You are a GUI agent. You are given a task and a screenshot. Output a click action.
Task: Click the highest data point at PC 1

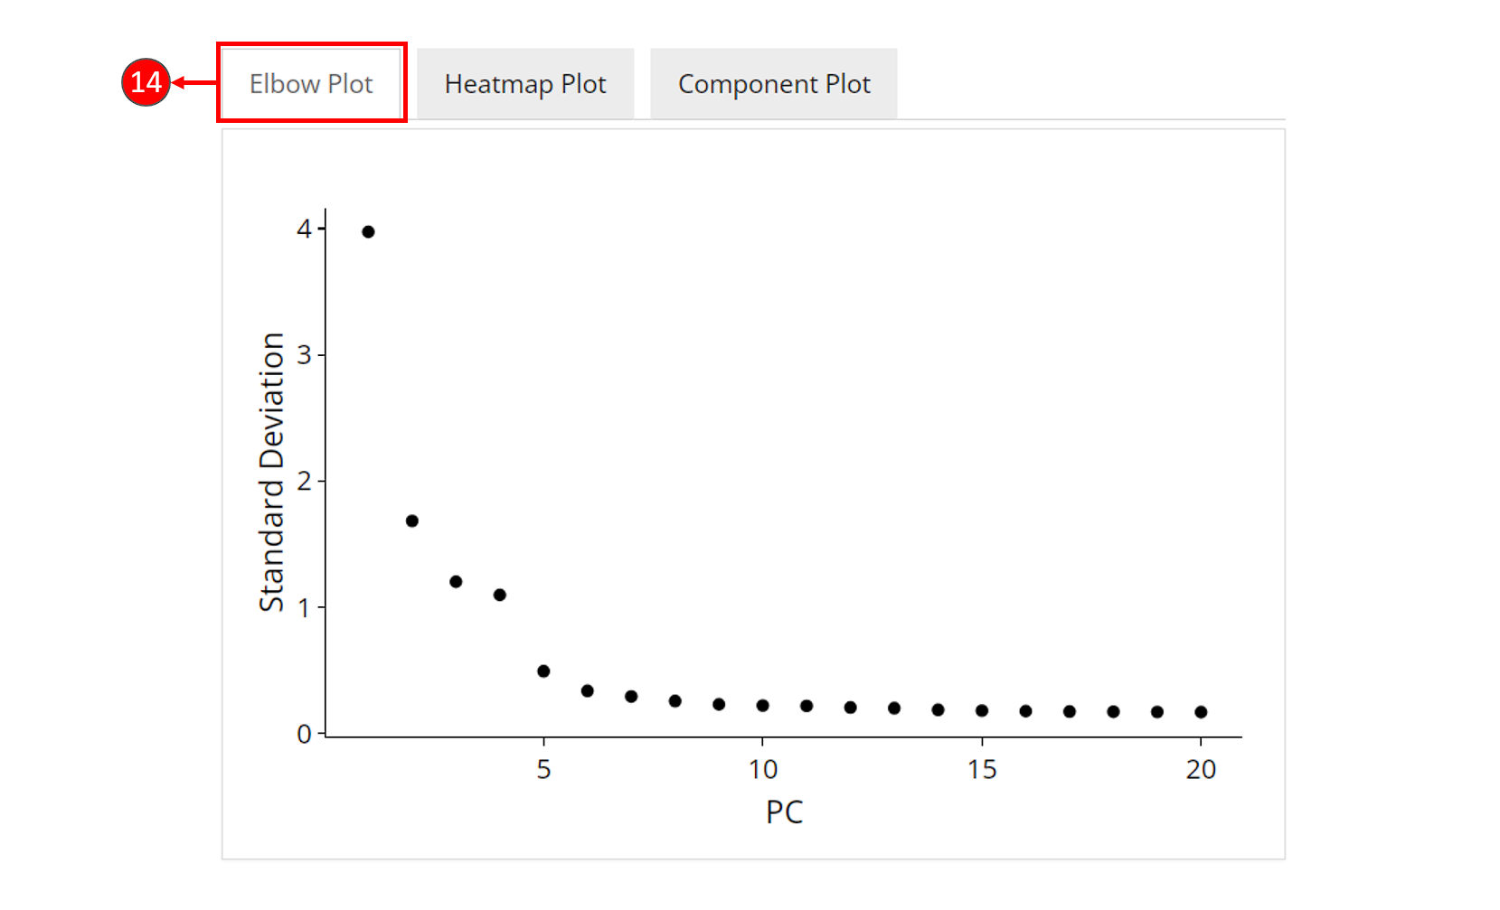[x=368, y=232]
